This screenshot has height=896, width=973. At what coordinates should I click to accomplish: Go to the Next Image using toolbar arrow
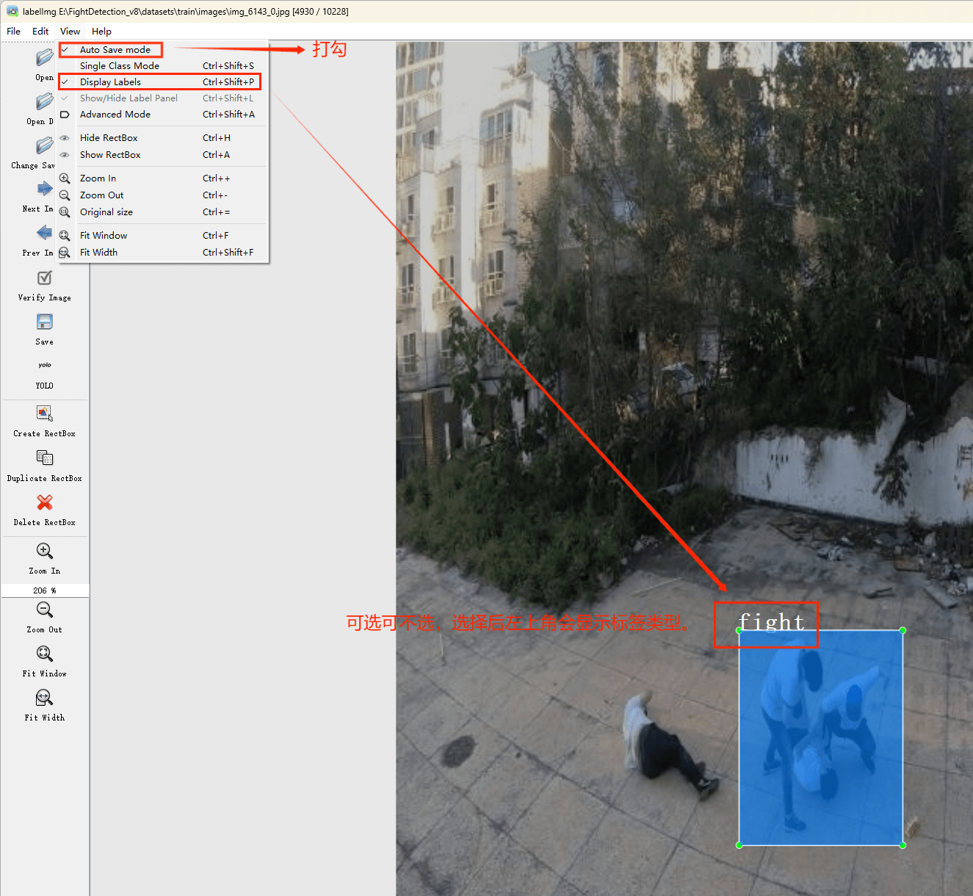(44, 189)
